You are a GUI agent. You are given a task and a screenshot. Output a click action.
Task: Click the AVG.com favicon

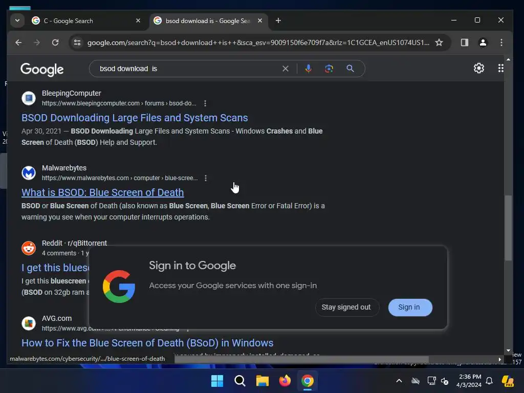coord(29,323)
